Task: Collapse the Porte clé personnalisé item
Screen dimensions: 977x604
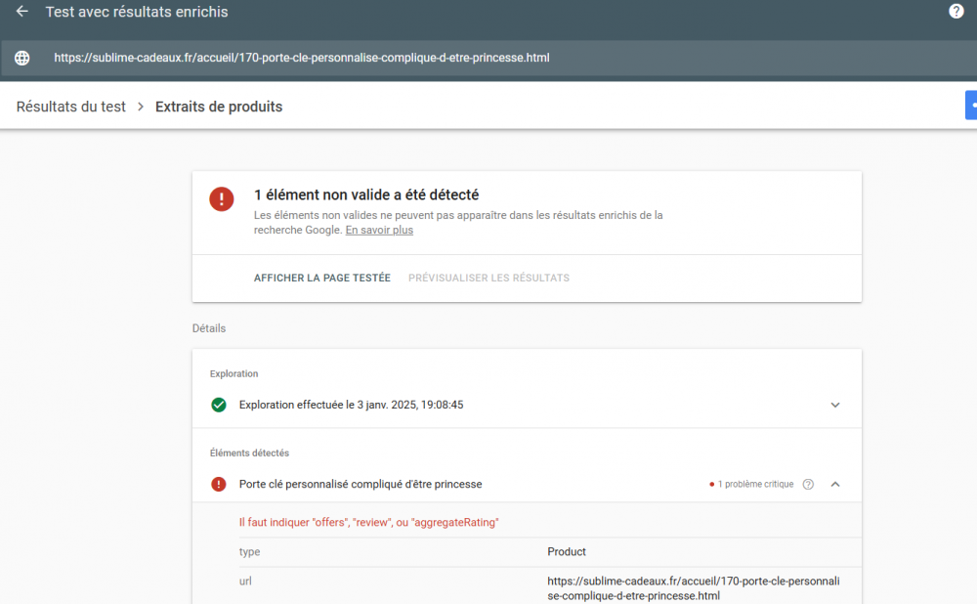Action: coord(835,484)
